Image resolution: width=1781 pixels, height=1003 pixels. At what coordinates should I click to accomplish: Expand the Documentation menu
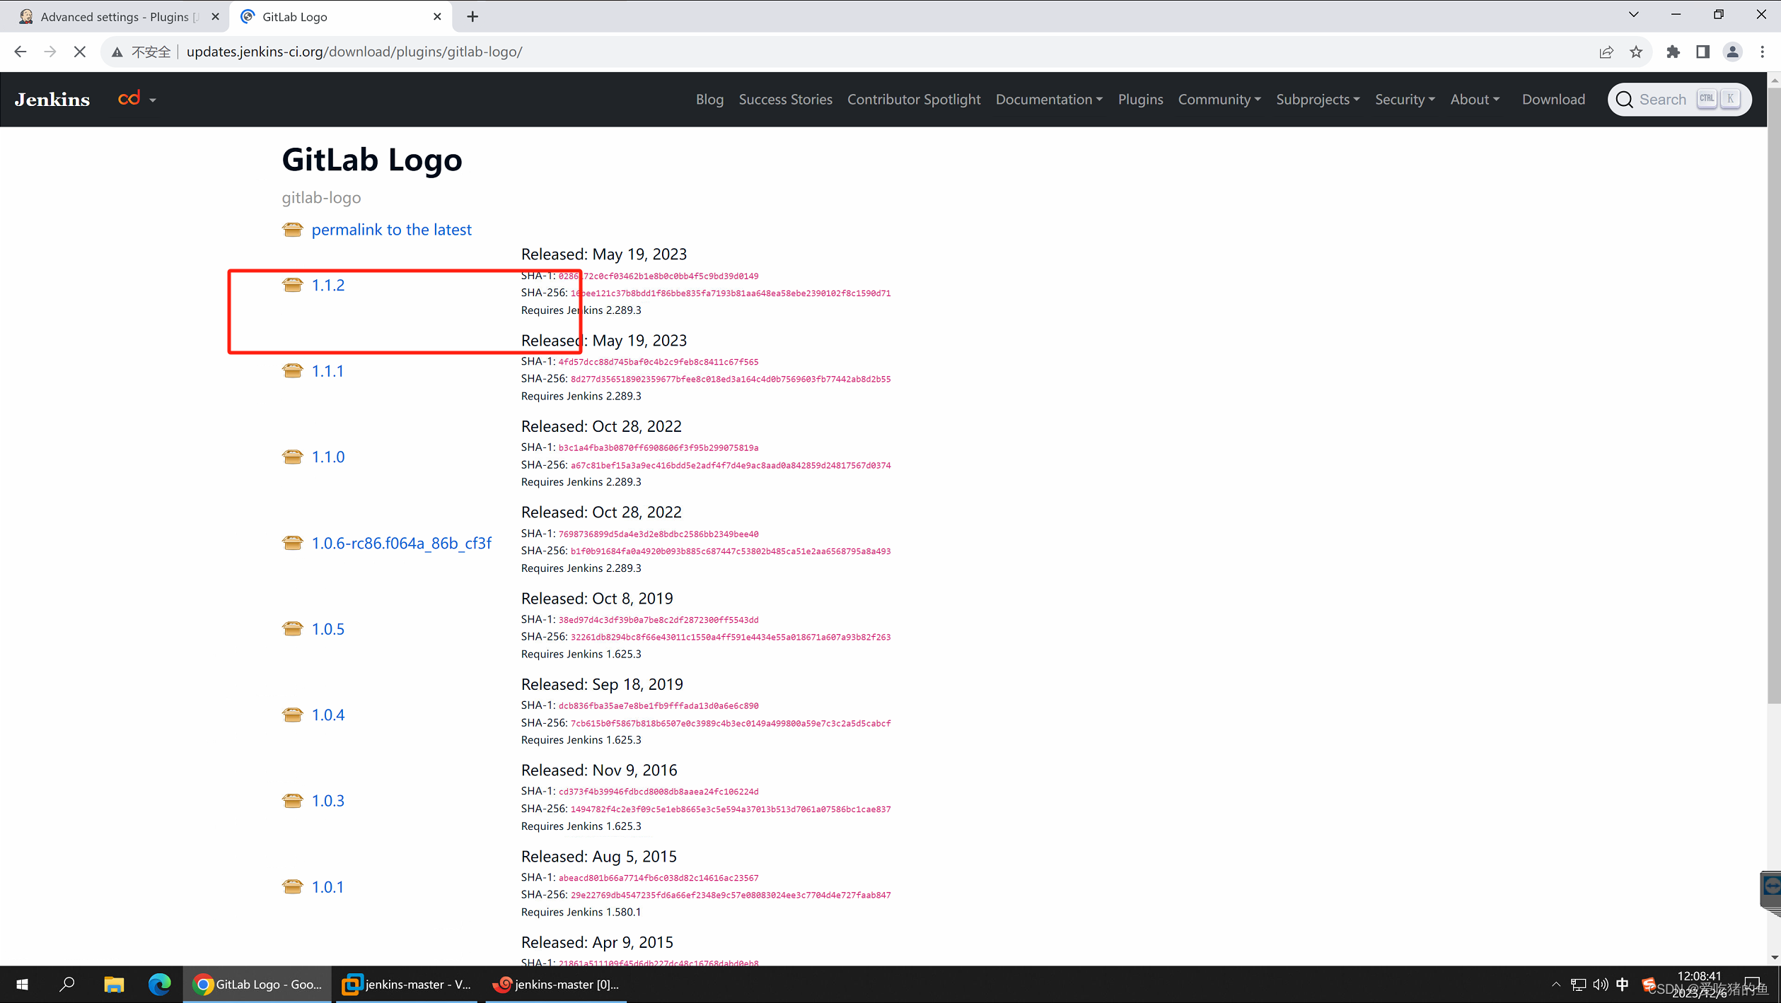tap(1049, 100)
